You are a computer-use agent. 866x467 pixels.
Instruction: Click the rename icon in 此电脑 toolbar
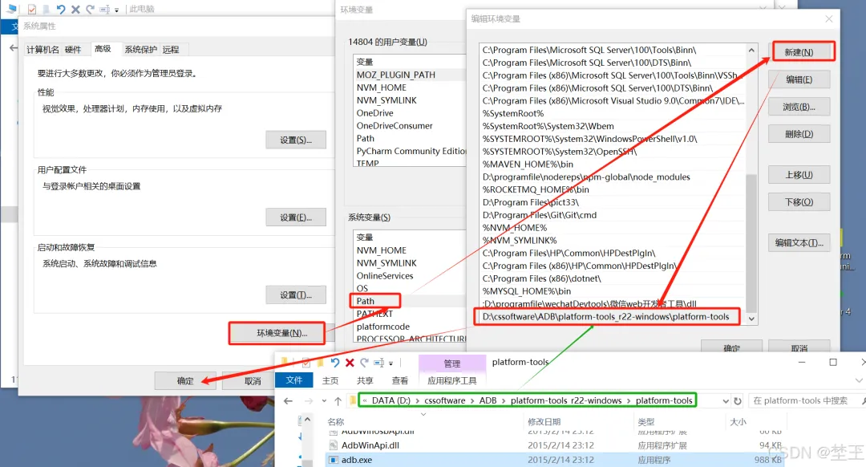(104, 9)
